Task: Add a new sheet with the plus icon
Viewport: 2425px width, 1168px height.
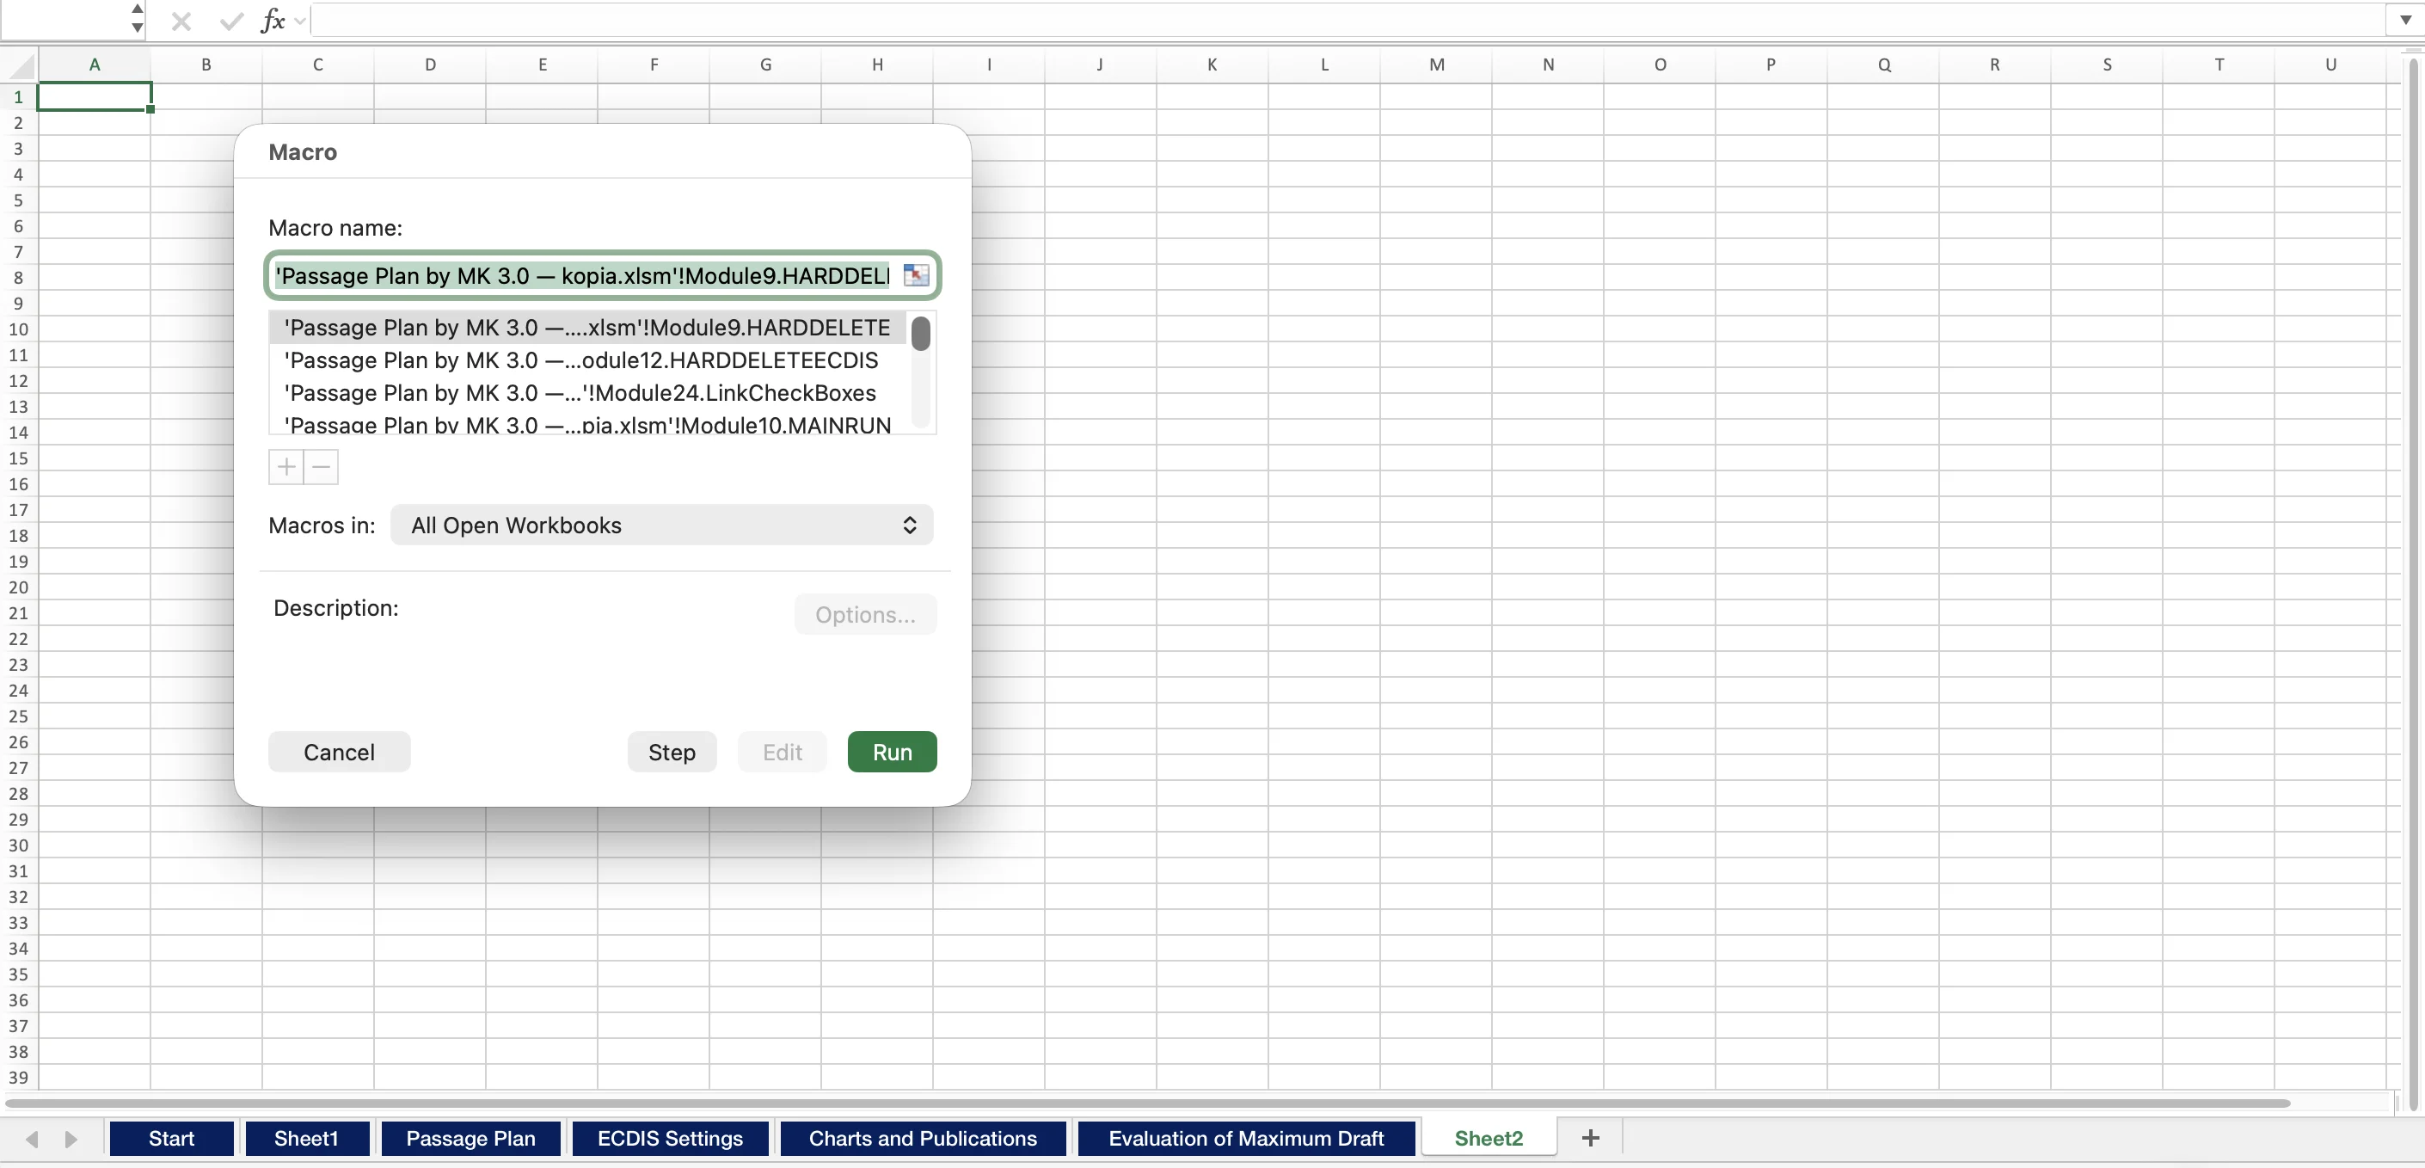Action: click(1590, 1138)
